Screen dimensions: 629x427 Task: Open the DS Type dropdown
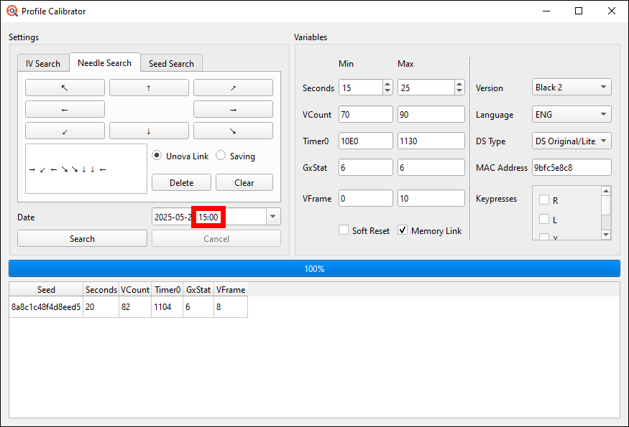click(x=571, y=141)
